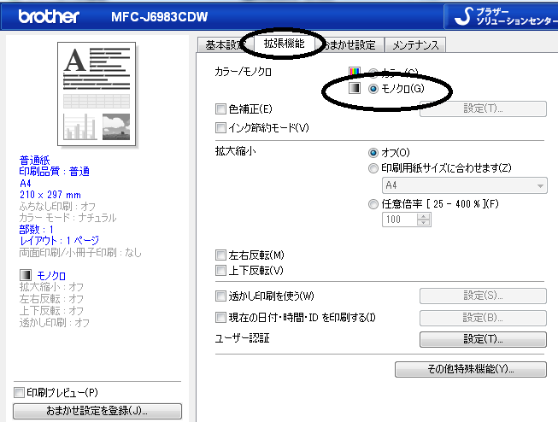This screenshot has width=558, height=422.
Task: Click おまかせ設定を登録(J) button
Action: pyautogui.click(x=97, y=411)
